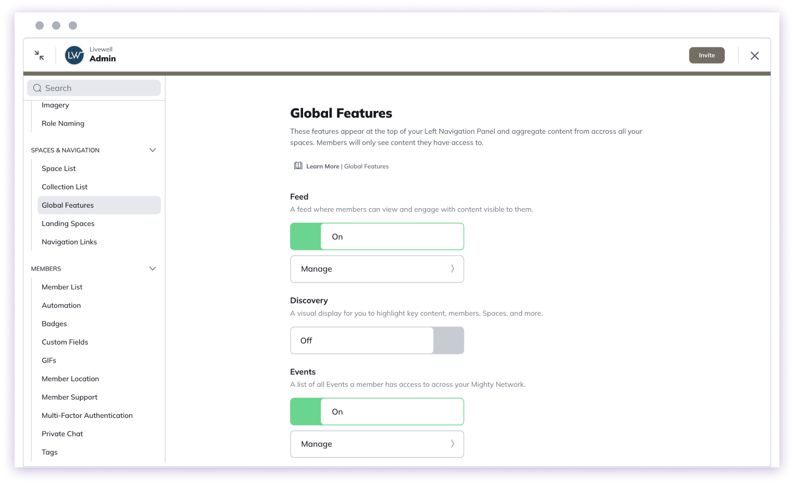Select Member List under Members
The image size is (794, 484).
[62, 287]
